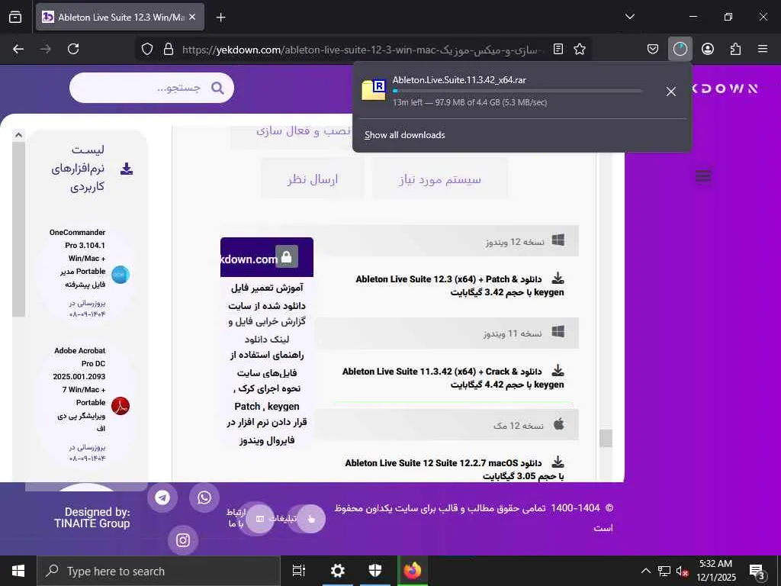Image resolution: width=781 pixels, height=586 pixels.
Task: Open the Firefox application menu
Action: tap(762, 49)
